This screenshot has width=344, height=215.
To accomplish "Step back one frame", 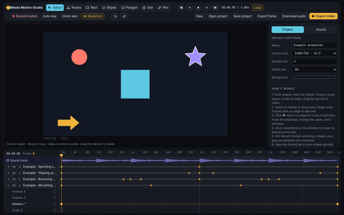I will click(x=190, y=8).
